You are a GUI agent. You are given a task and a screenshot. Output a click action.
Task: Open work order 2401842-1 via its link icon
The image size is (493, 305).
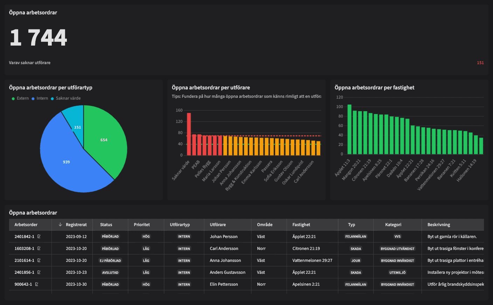[x=39, y=237]
